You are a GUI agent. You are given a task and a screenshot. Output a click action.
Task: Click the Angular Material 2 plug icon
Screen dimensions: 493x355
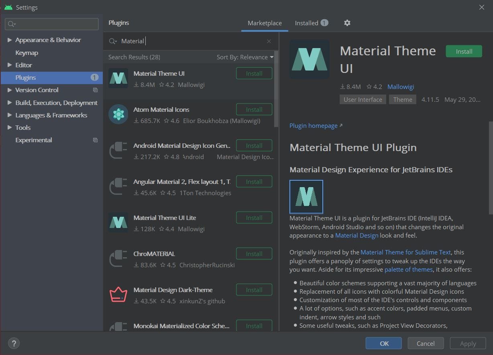point(118,186)
